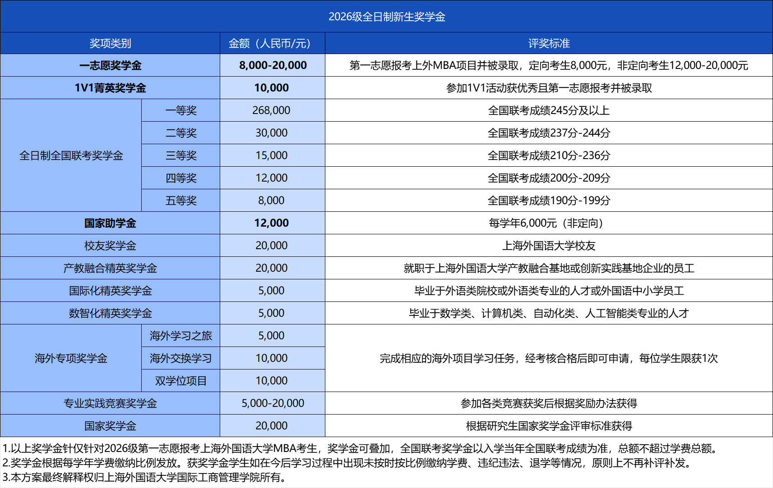Click the '海外学习之旅' cell
Viewport: 773px width, 488px height.
tap(181, 336)
